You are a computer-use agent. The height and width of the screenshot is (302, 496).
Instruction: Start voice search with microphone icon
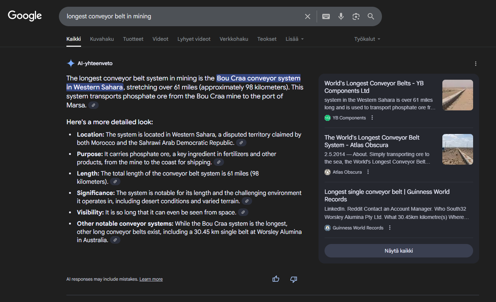(341, 16)
